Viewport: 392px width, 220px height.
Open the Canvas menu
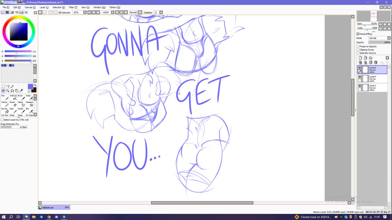pyautogui.click(x=30, y=7)
